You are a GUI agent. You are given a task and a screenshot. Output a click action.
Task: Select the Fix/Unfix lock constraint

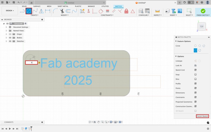point(126,11)
